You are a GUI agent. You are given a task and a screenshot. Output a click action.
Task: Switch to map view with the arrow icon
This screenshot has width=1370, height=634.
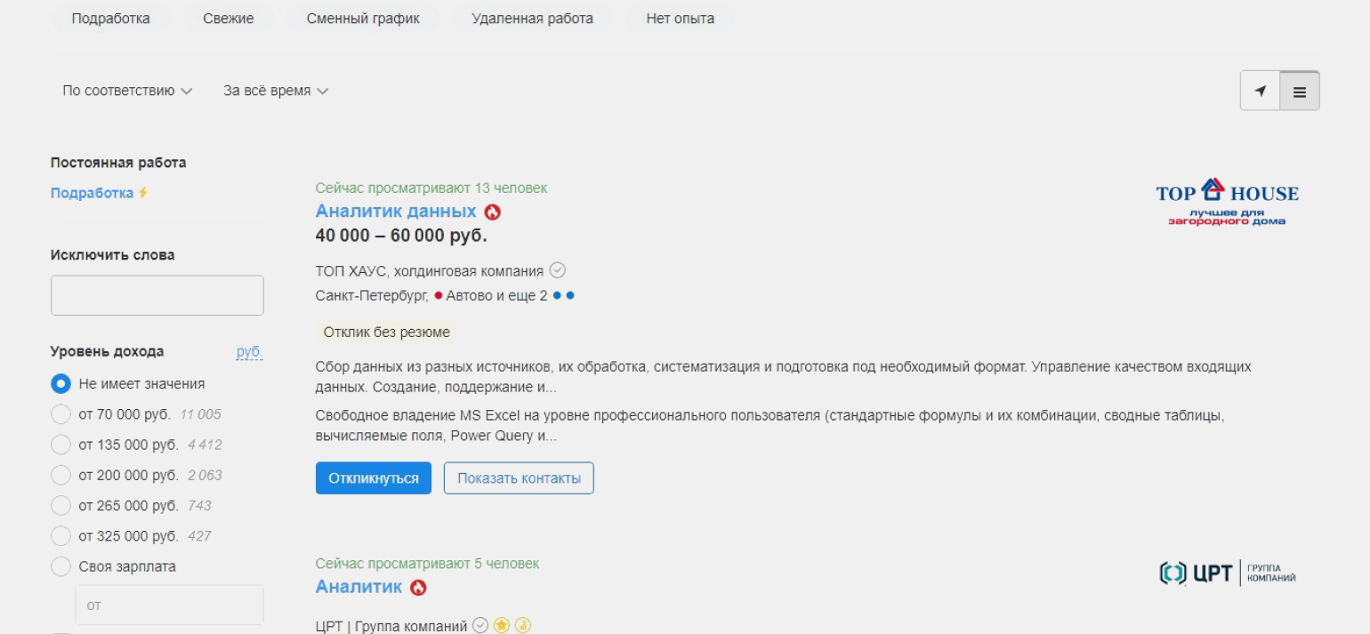tap(1260, 91)
